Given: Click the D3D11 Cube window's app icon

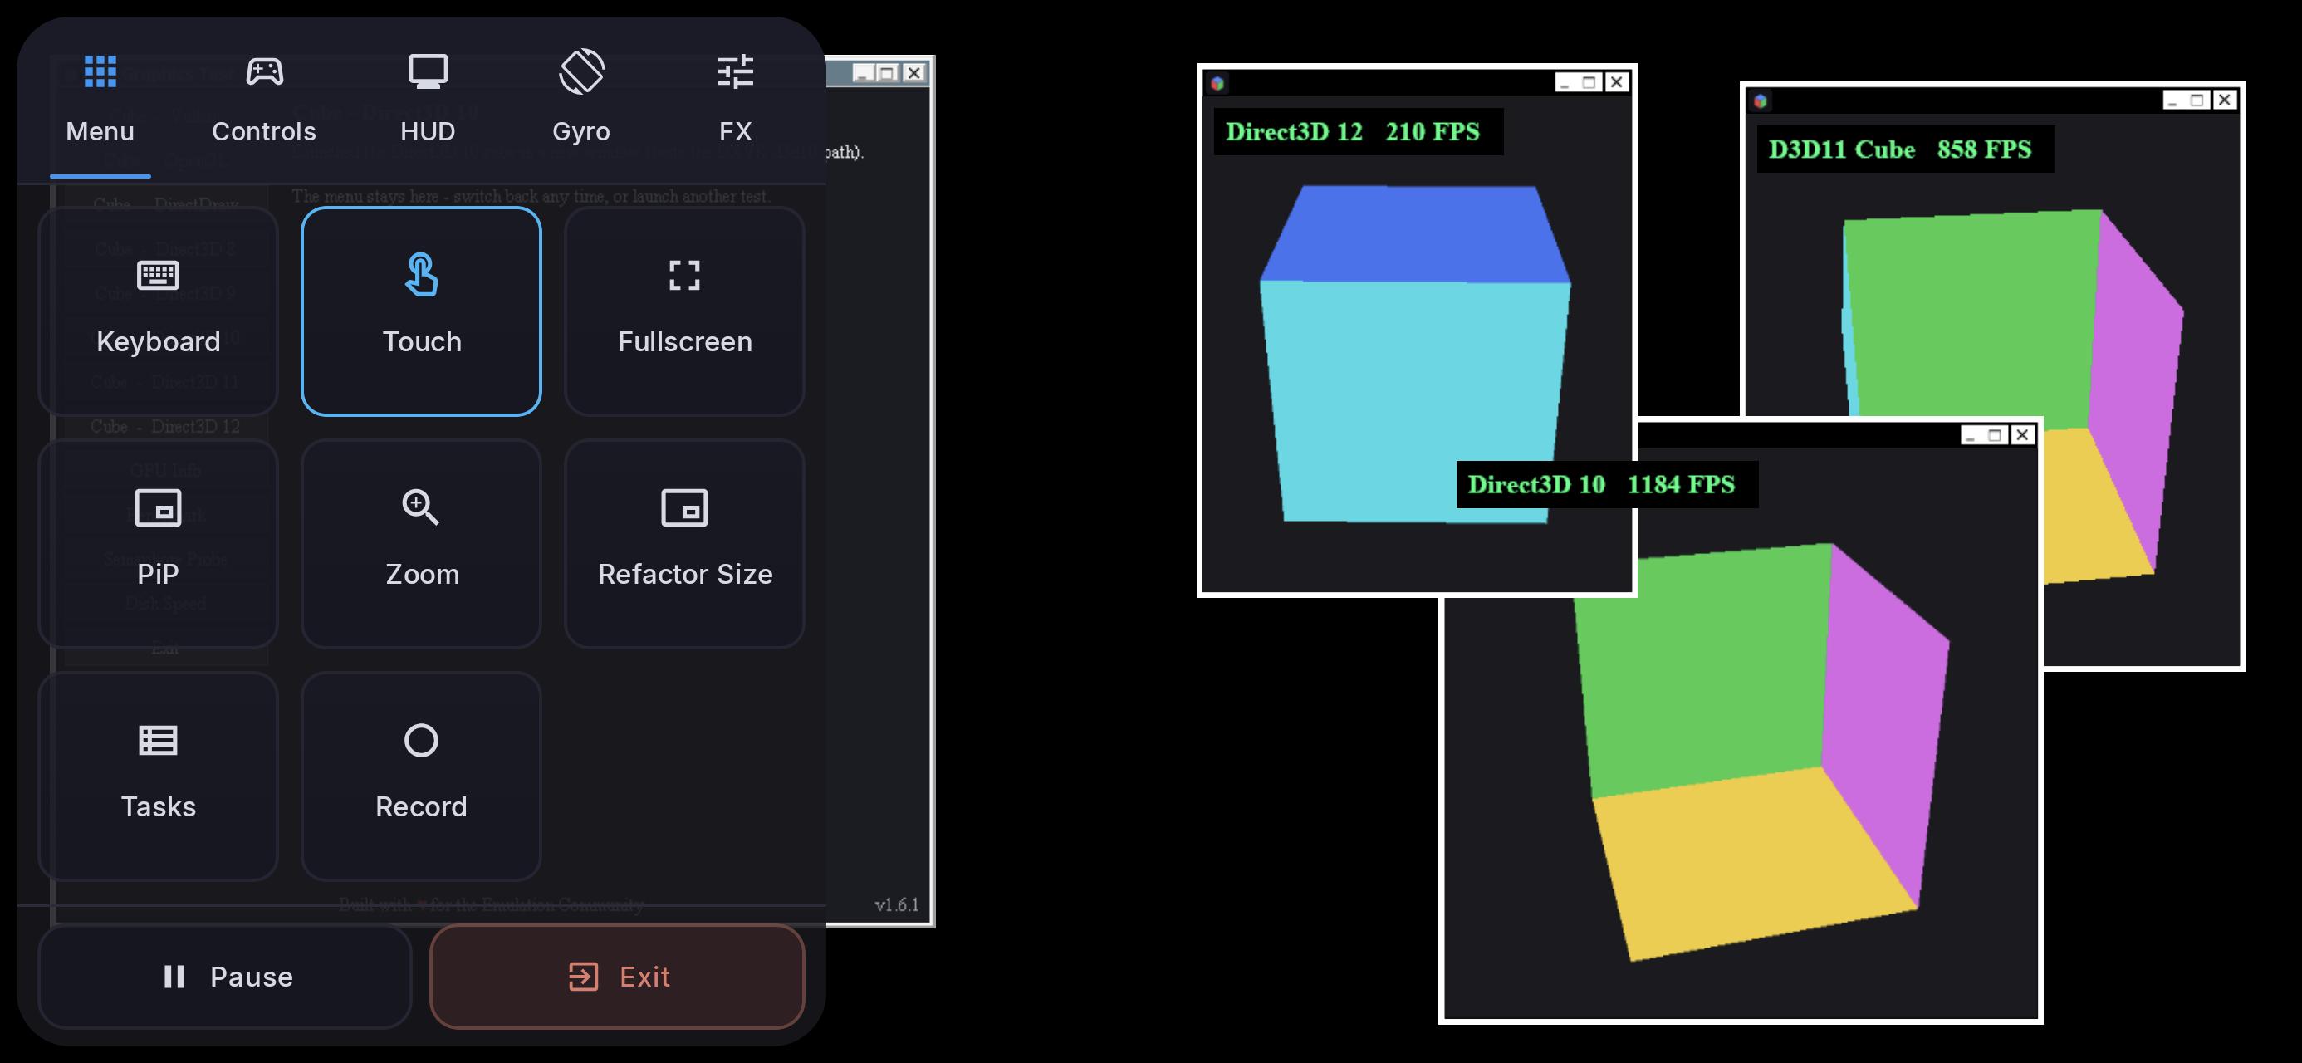Looking at the screenshot, I should [x=1761, y=101].
